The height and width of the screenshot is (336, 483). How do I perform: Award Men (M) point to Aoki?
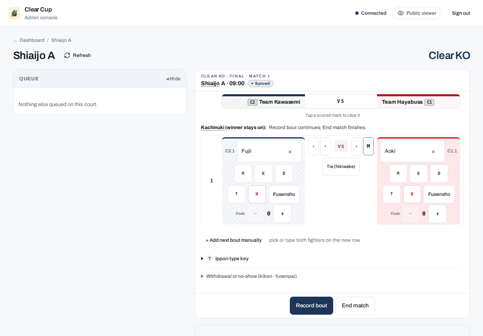(398, 174)
